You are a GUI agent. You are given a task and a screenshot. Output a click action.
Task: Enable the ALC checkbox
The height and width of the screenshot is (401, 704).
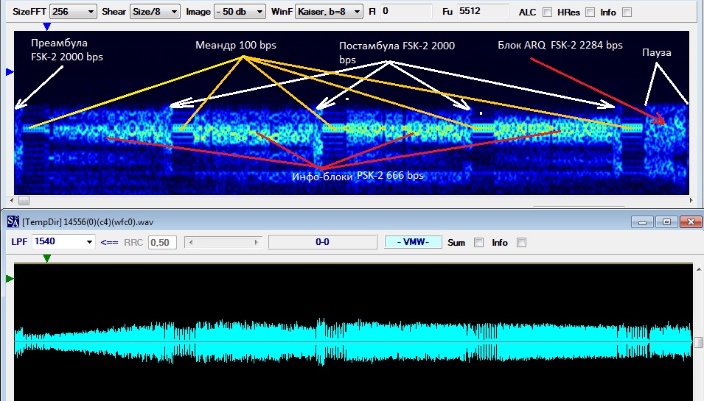[547, 12]
